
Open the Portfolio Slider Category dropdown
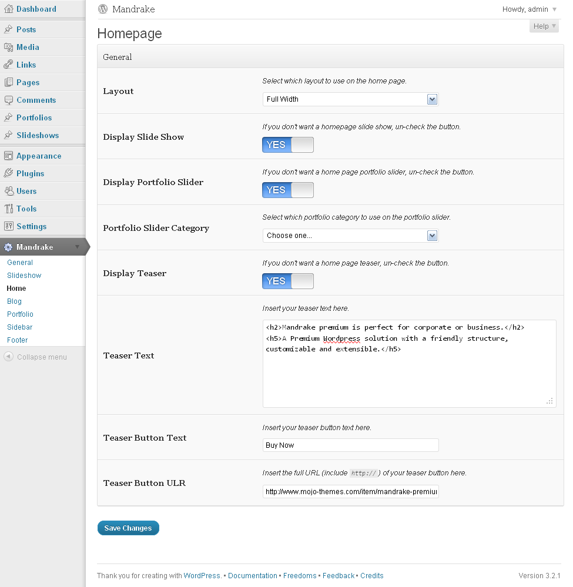coord(350,236)
